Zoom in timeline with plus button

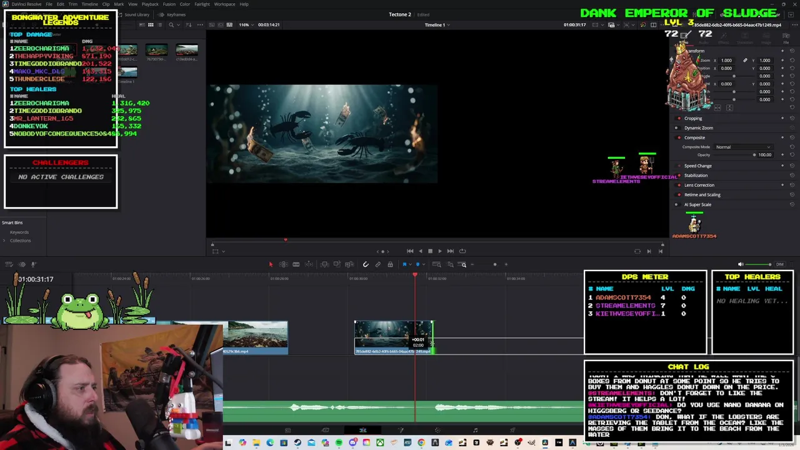tap(506, 264)
